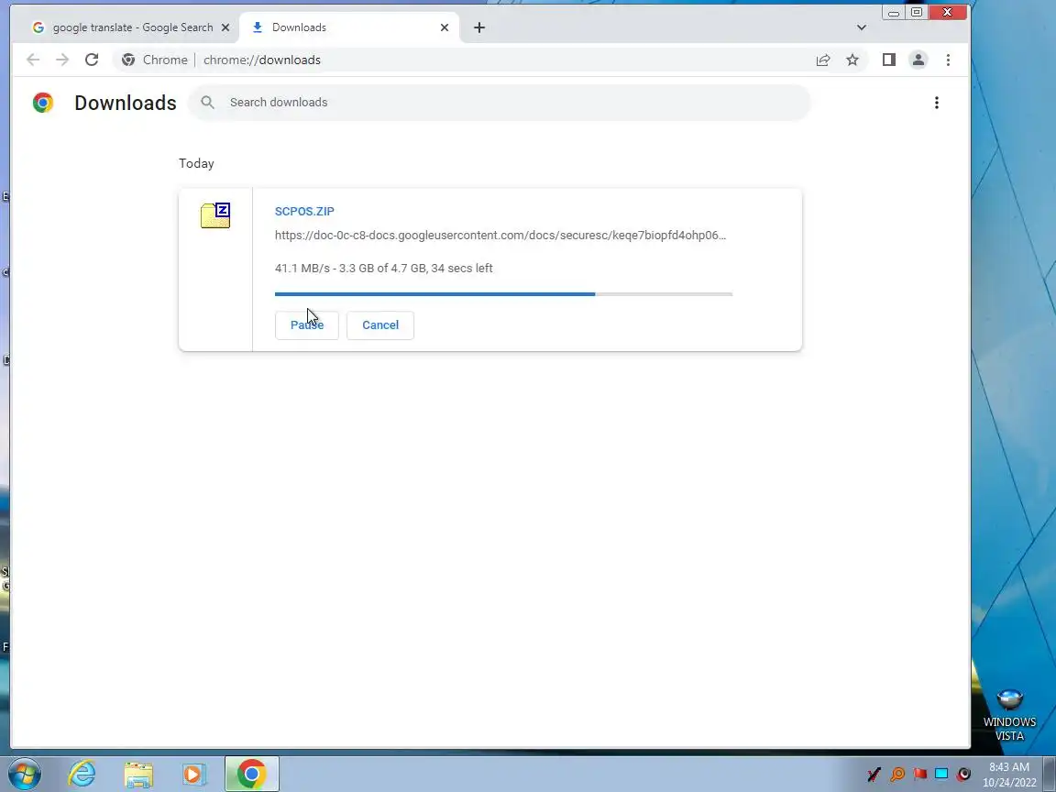Focus the Search downloads field
Screen dimensions: 1056x792
(x=499, y=103)
